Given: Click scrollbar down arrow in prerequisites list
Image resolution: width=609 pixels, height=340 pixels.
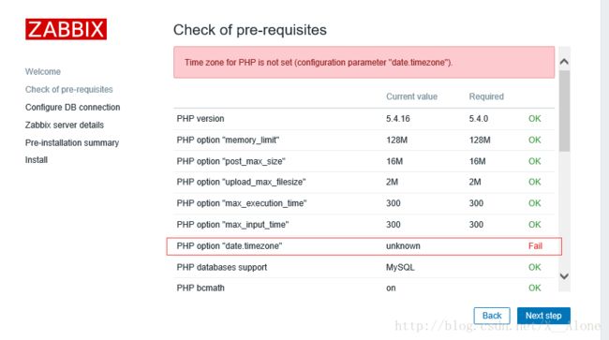Looking at the screenshot, I should [564, 276].
